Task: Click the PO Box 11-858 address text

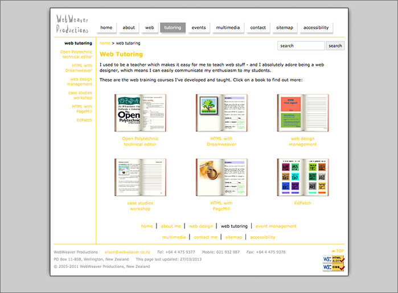Action: tap(91, 259)
